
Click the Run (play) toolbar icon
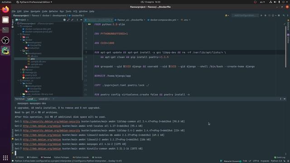(261, 15)
